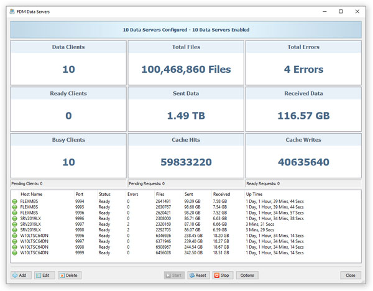Viewport: 373px width, 291px height.
Task: Select the W10LTSC64DN host name on port 9999
Action: coord(34,252)
